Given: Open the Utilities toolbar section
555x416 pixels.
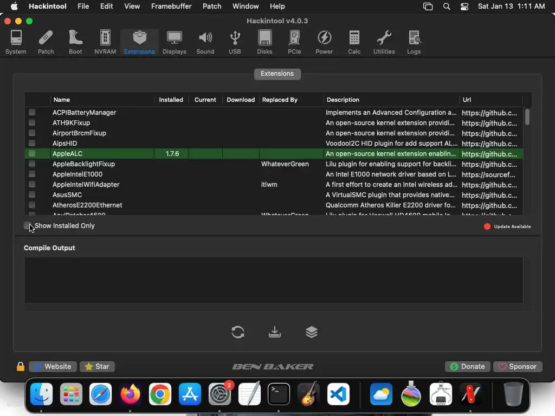Looking at the screenshot, I should (384, 42).
